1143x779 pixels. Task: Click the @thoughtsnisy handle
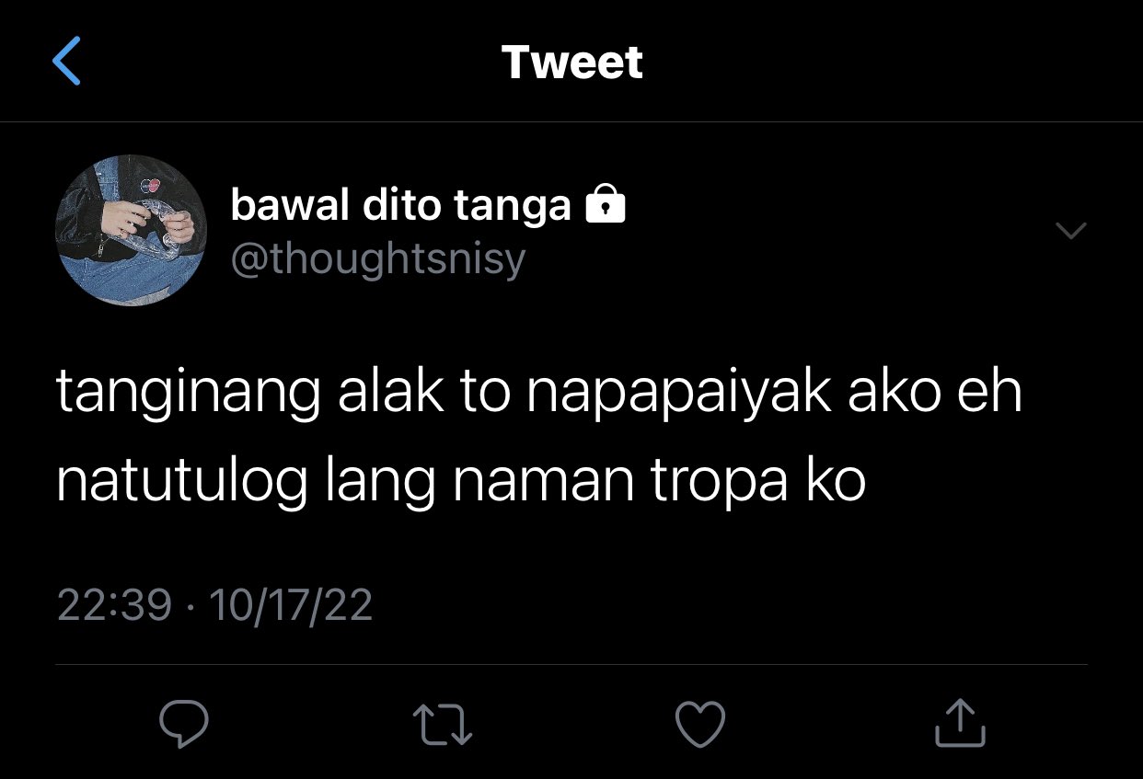click(377, 260)
